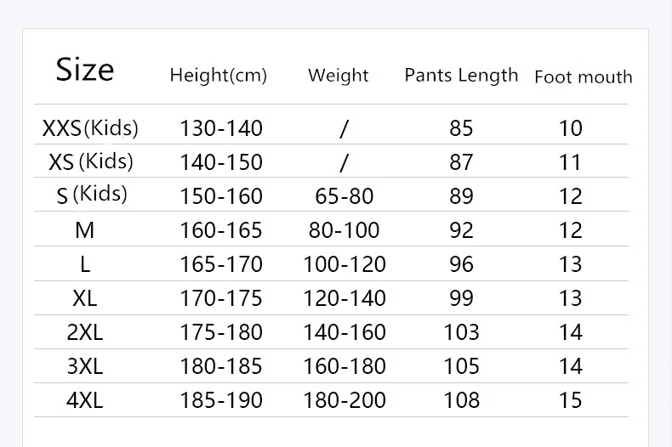This screenshot has height=447, width=672.
Task: Click the Foot mouth header
Action: [584, 77]
